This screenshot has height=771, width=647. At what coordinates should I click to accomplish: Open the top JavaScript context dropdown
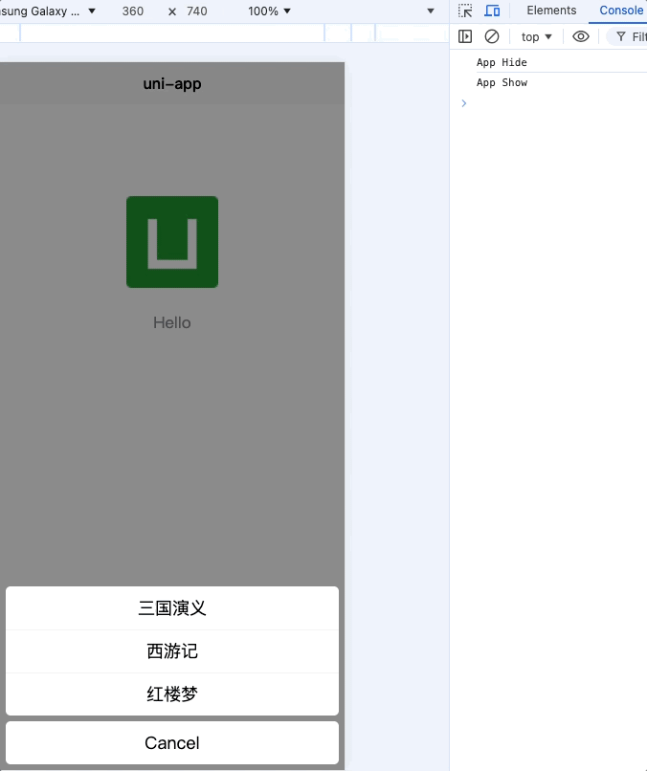tap(536, 36)
